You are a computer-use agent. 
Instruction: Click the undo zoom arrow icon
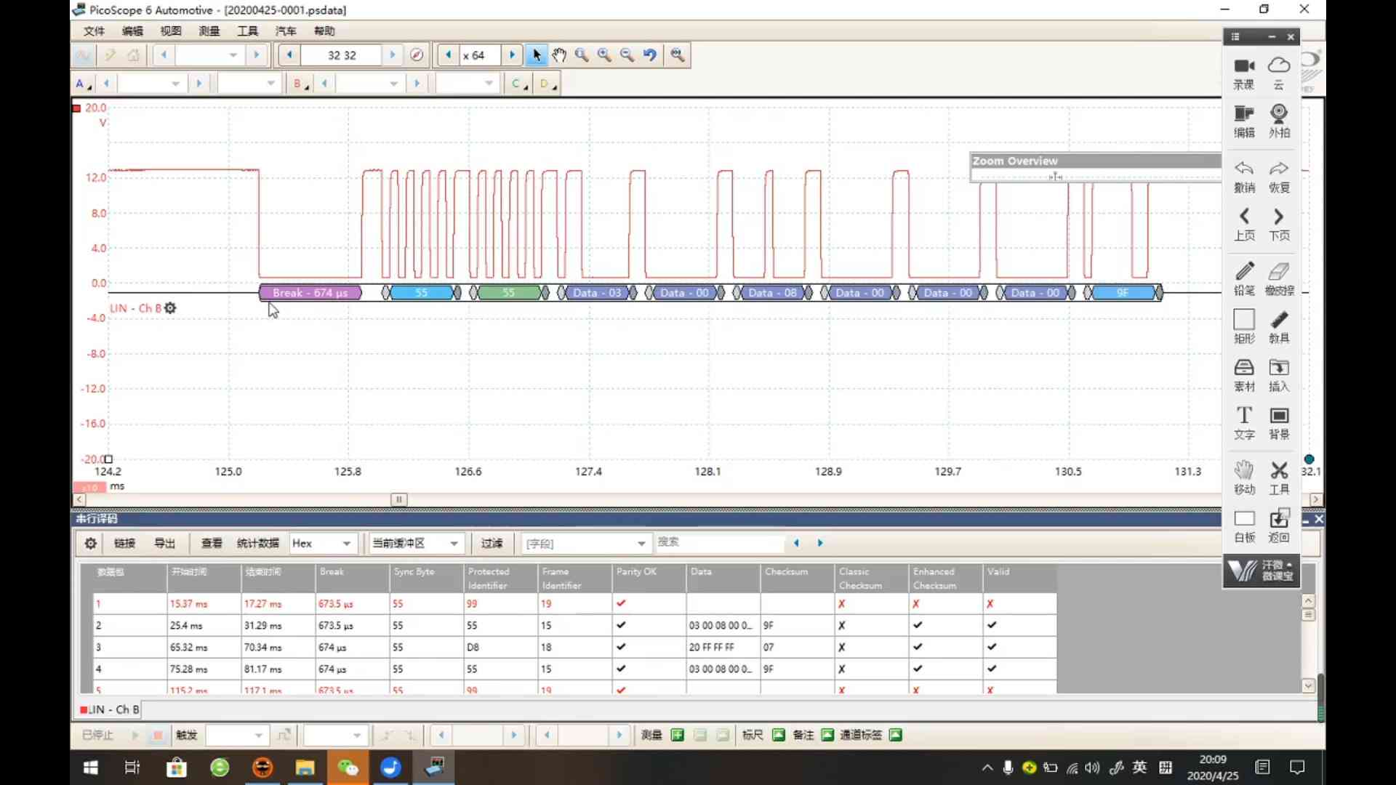649,55
